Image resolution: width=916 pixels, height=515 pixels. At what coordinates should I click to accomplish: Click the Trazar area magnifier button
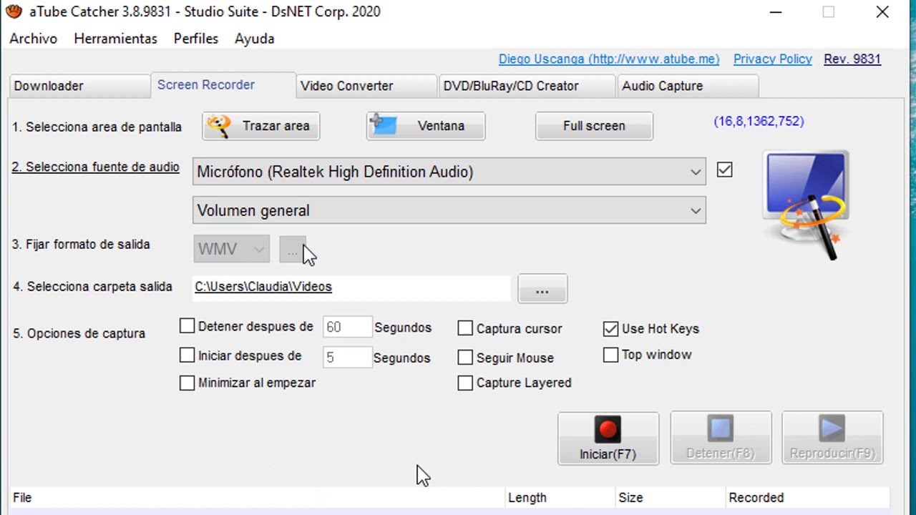coord(261,126)
